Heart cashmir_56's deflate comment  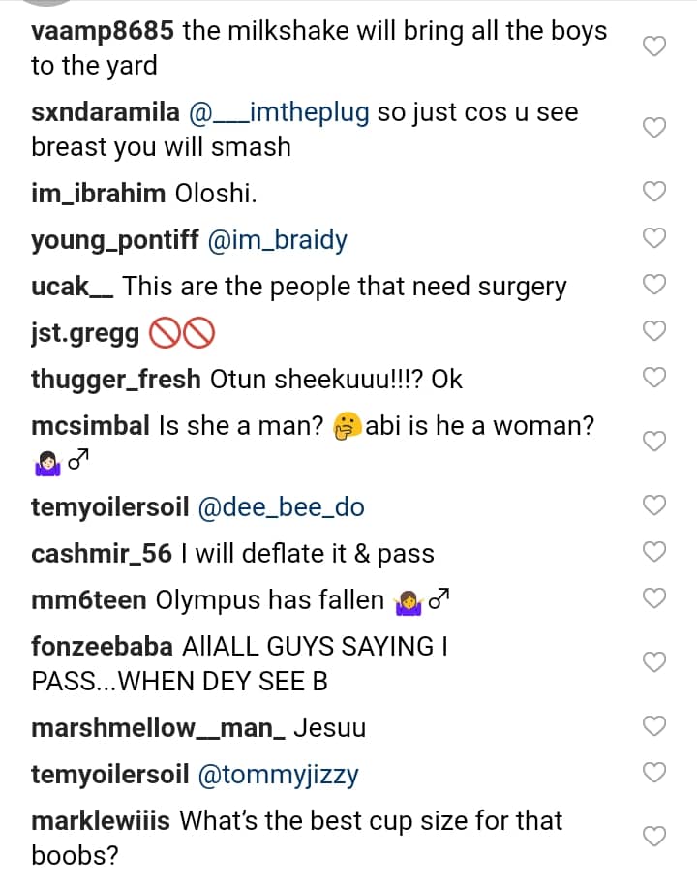tap(654, 553)
